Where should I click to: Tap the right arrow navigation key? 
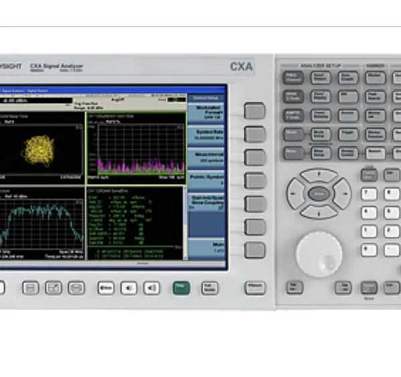[342, 194]
